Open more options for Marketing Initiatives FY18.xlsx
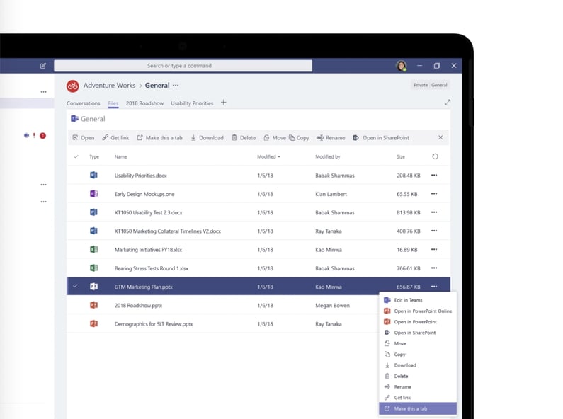 (434, 249)
